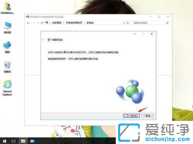Open Task View from the taskbar
The height and width of the screenshot is (144, 193).
(14, 141)
